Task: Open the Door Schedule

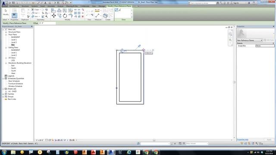Action: 14,81
